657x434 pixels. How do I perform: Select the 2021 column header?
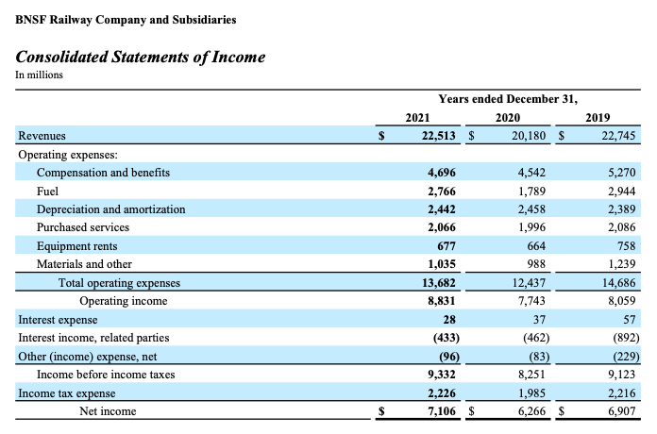tap(417, 118)
